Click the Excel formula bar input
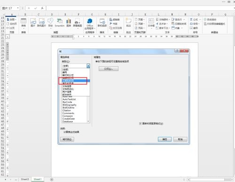 pos(140,8)
